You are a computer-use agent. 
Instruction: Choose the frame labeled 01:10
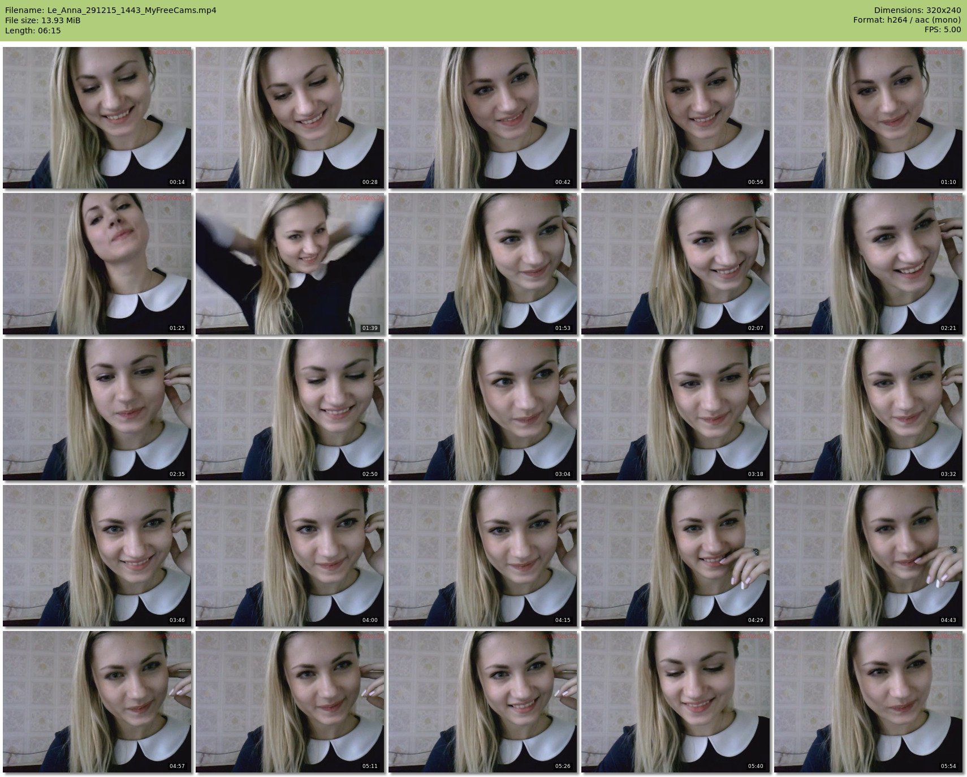(x=868, y=118)
